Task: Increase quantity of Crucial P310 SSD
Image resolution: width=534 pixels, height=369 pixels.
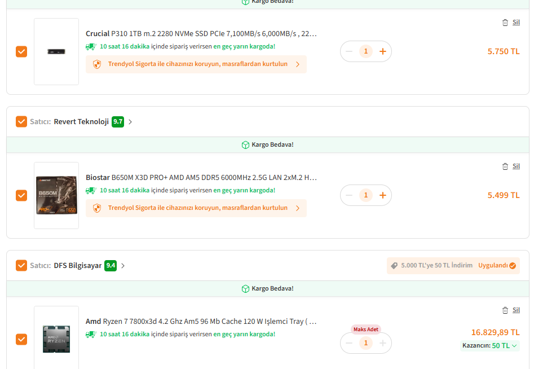Action: [382, 51]
